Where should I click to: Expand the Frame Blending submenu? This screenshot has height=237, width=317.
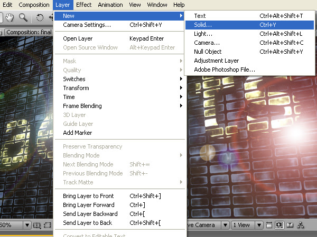tap(119, 106)
